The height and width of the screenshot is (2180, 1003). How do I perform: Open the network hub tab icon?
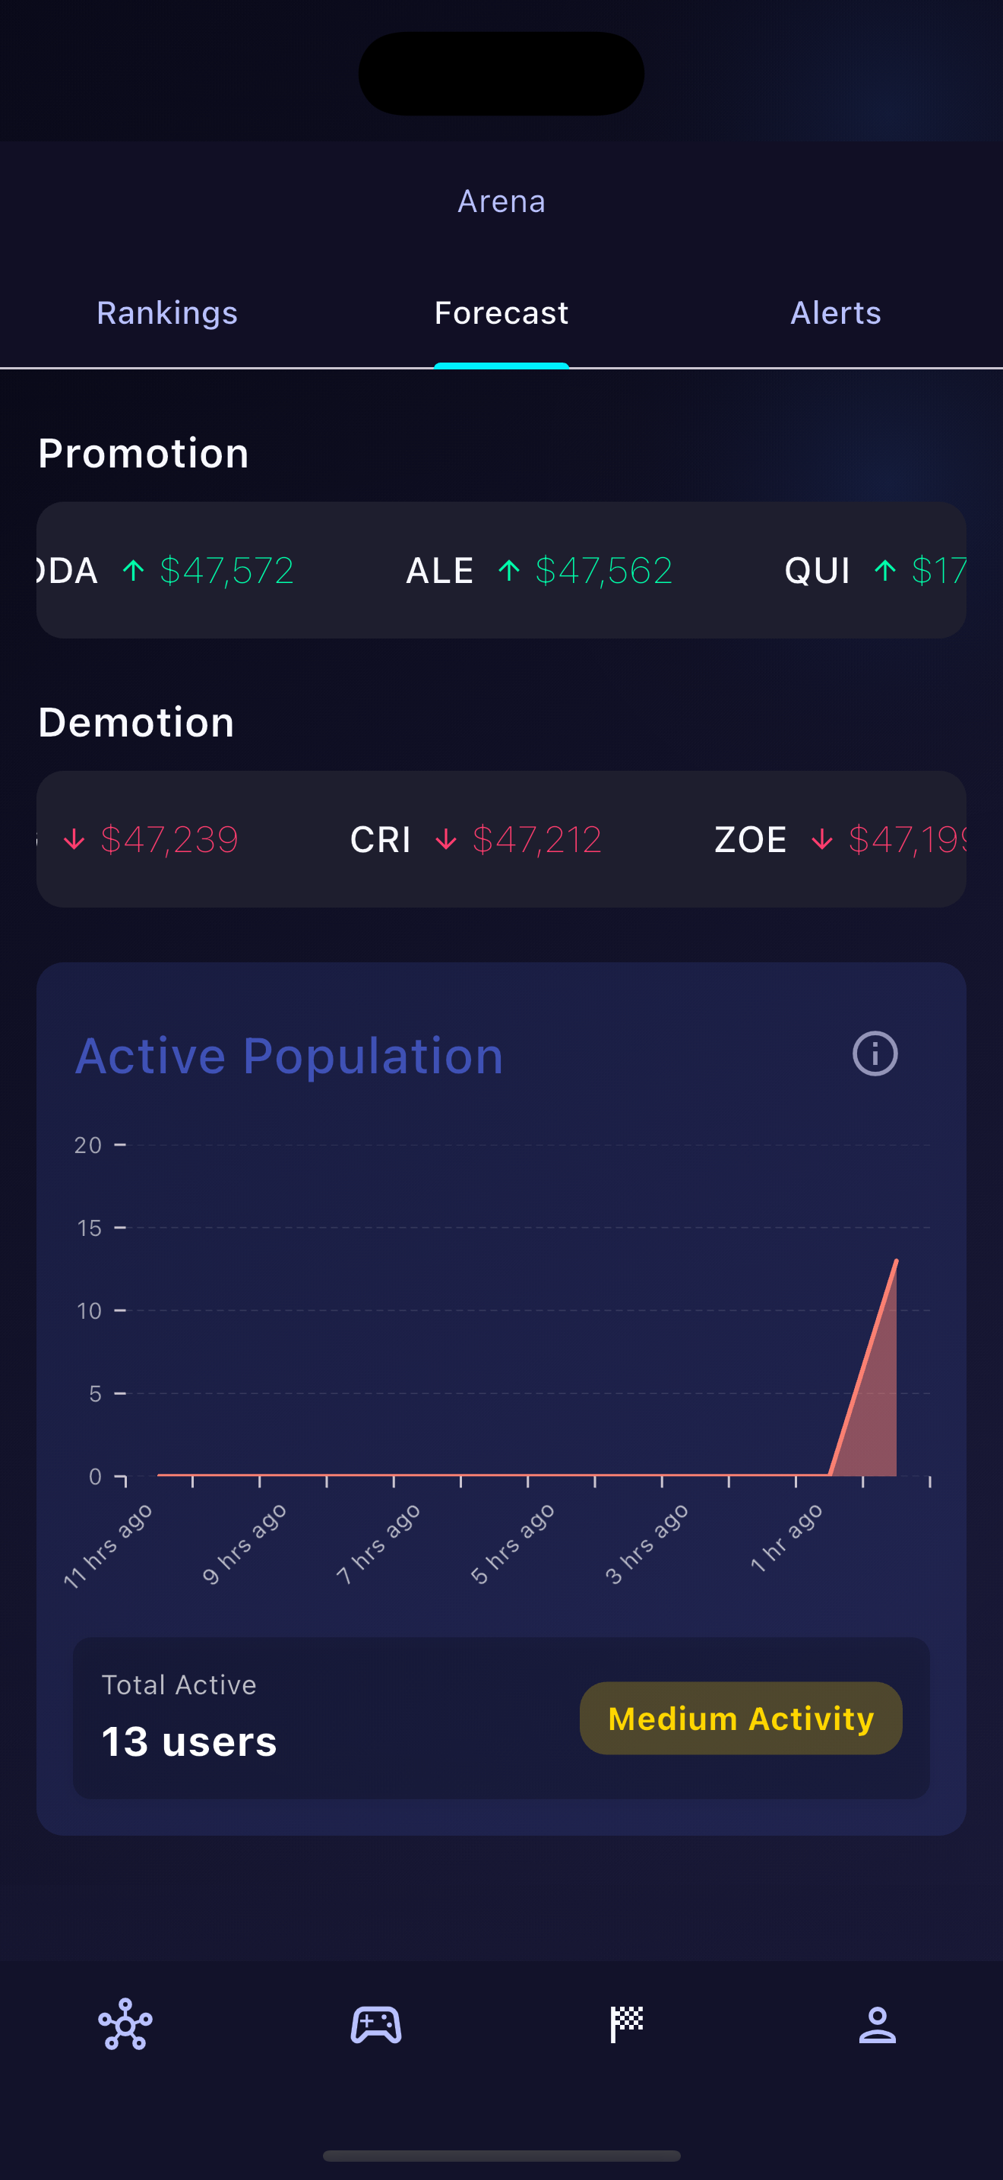(125, 2024)
